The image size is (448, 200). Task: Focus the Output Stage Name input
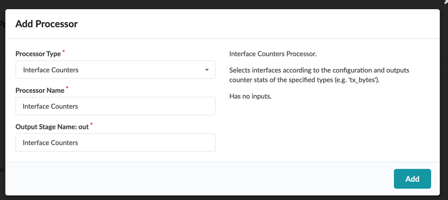point(115,143)
